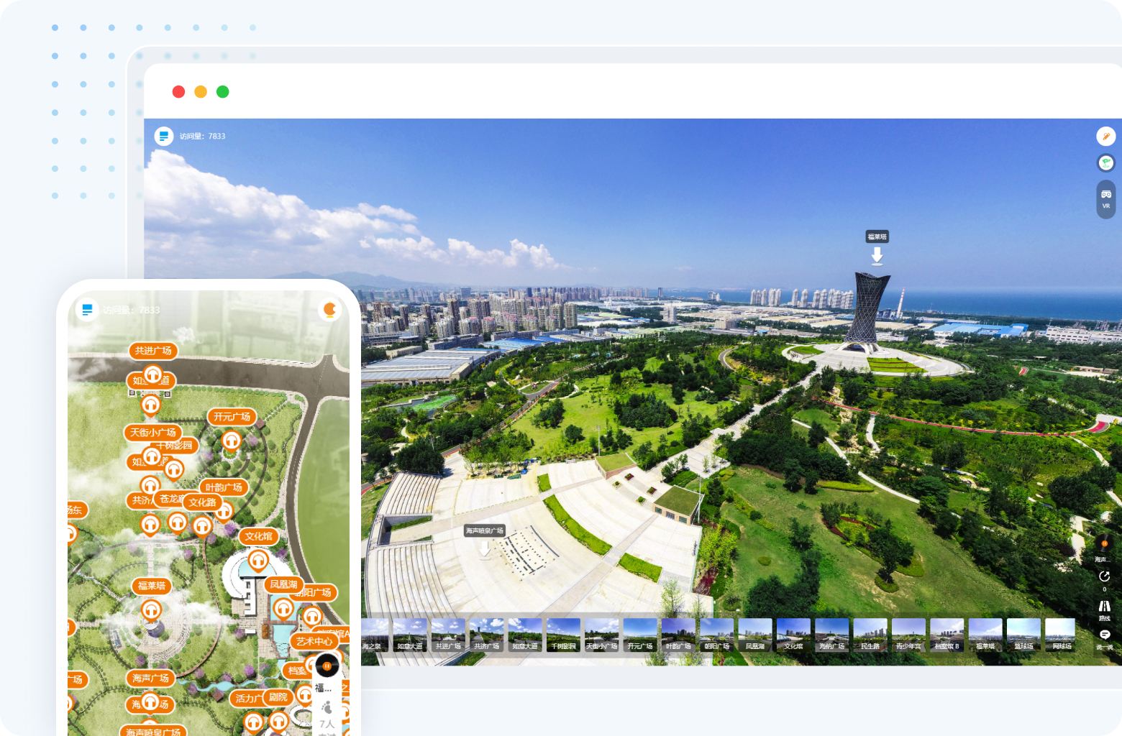Open the blue menu icon on phone map

point(87,310)
